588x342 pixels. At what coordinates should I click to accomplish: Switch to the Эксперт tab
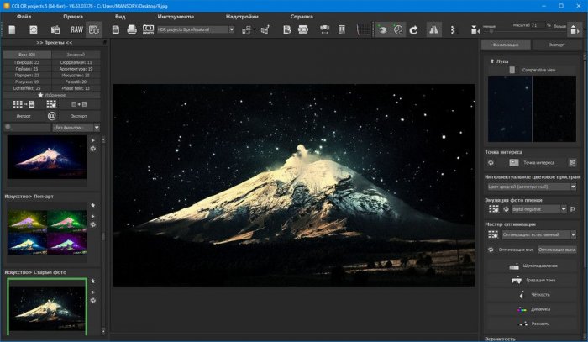[x=556, y=44]
